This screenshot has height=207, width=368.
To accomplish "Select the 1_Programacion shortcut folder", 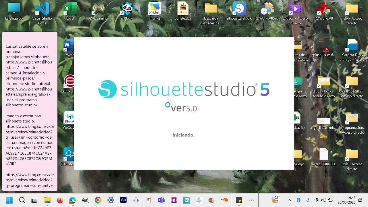I will point(352,123).
